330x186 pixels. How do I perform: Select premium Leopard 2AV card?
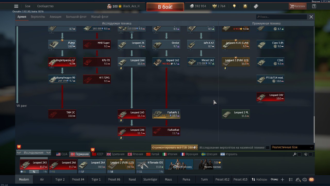click(270, 97)
